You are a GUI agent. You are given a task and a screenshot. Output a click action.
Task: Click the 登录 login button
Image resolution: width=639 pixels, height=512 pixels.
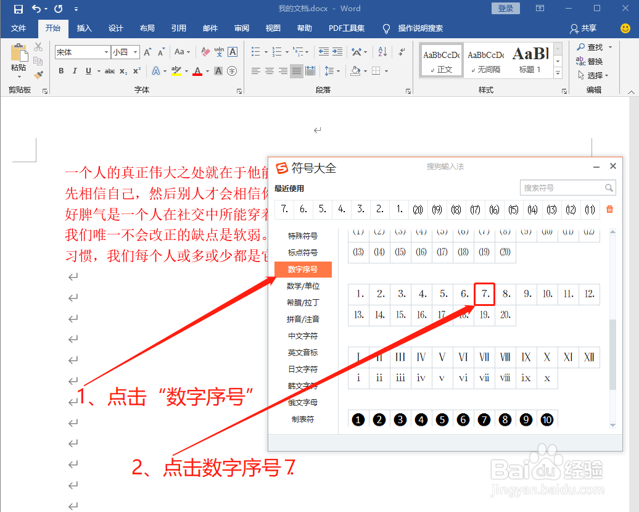point(505,8)
